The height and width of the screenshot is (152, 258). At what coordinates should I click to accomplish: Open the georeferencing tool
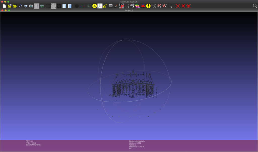(x=143, y=6)
